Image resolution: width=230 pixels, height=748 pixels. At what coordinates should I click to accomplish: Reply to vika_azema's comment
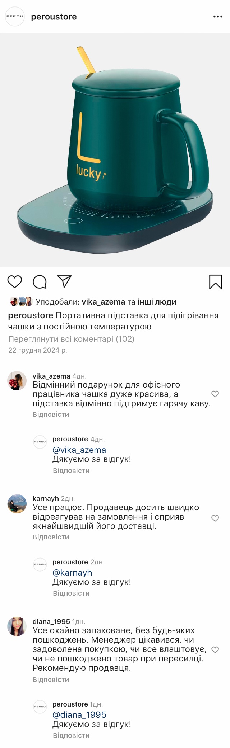point(51,414)
